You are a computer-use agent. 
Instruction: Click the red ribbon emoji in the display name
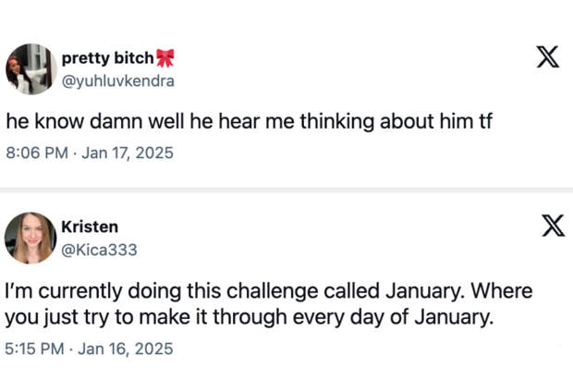(x=165, y=59)
